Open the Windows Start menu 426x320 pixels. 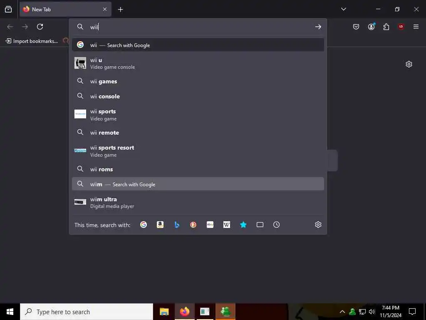point(10,312)
